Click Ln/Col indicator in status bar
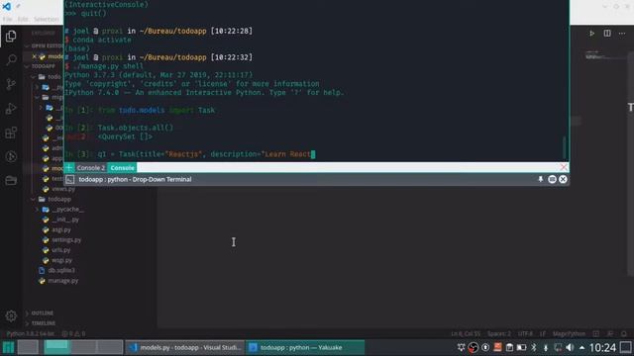The height and width of the screenshot is (356, 634). pos(466,334)
